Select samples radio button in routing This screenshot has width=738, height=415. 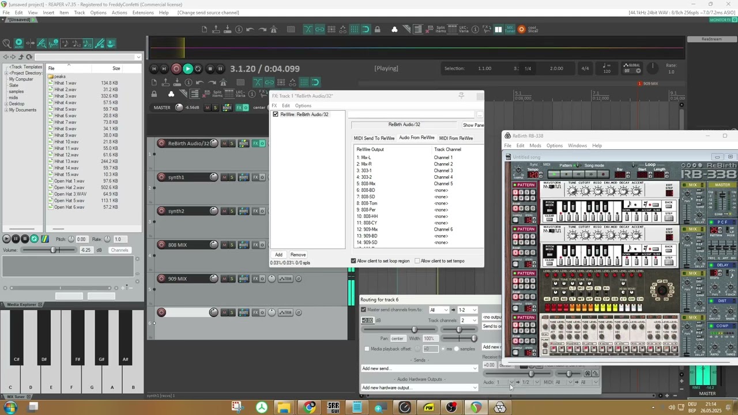(457, 349)
